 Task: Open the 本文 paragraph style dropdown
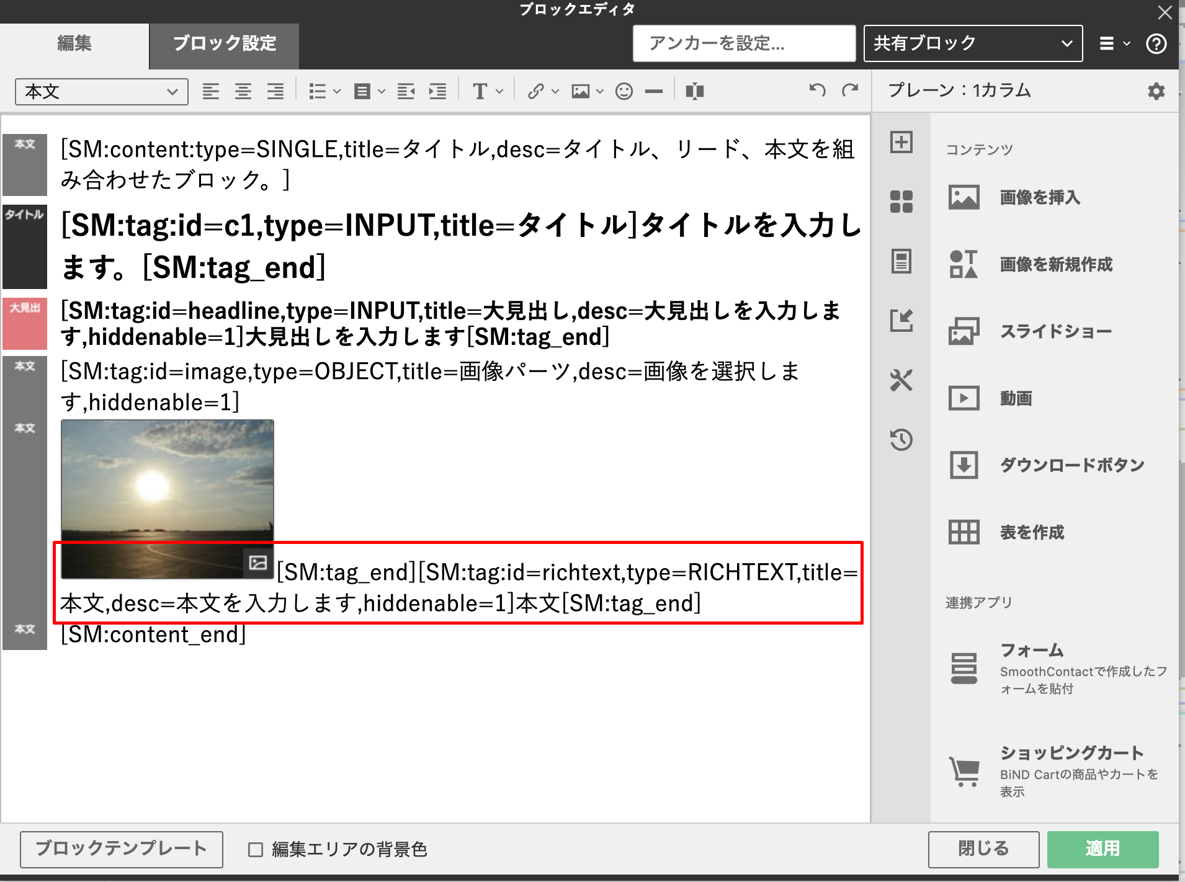click(102, 92)
